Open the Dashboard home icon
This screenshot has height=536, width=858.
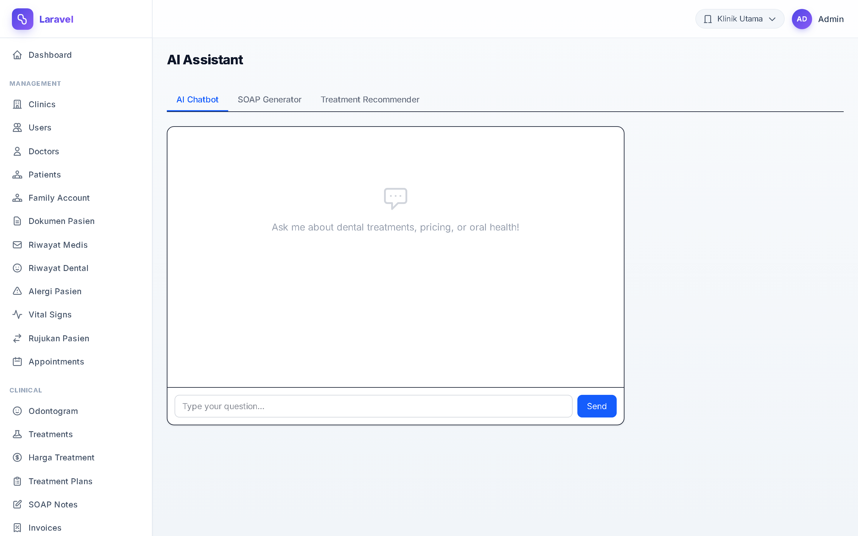coord(17,55)
